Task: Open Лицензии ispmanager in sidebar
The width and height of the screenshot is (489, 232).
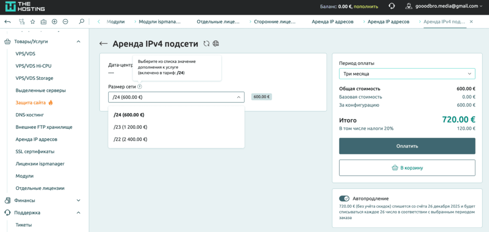Action: pos(40,163)
